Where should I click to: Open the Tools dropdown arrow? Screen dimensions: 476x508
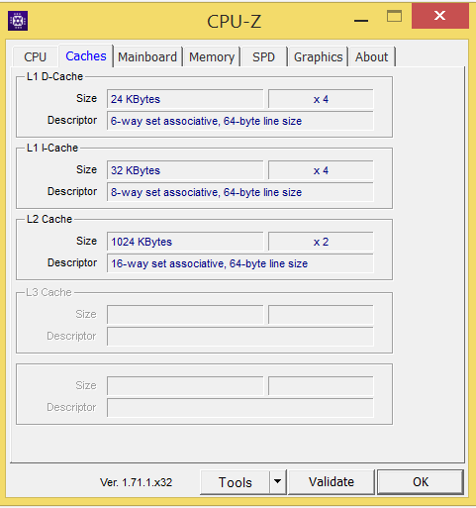tap(278, 481)
